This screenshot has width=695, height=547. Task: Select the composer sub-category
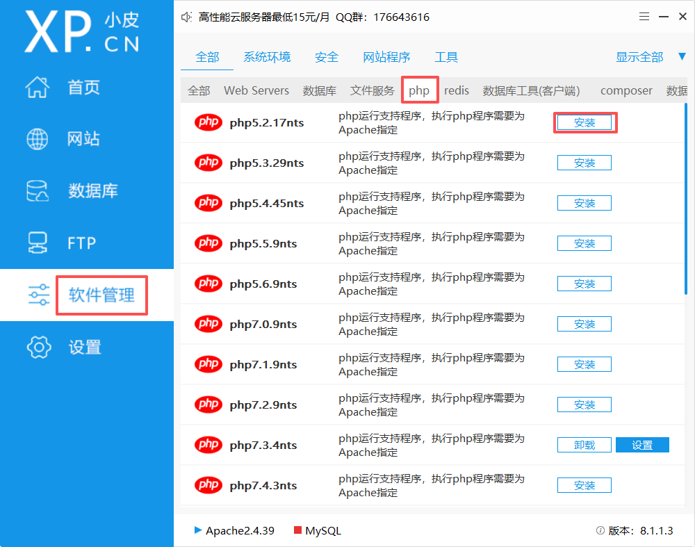626,91
